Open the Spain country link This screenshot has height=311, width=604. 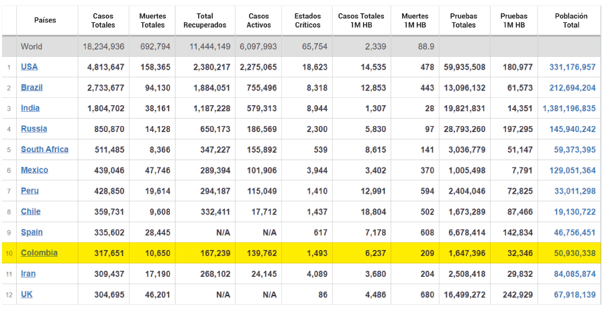[x=32, y=233]
